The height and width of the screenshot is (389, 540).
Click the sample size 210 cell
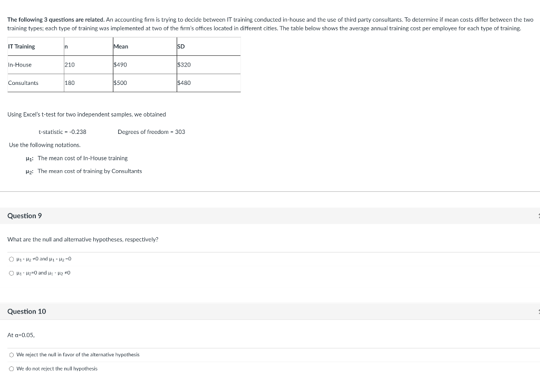coord(68,64)
